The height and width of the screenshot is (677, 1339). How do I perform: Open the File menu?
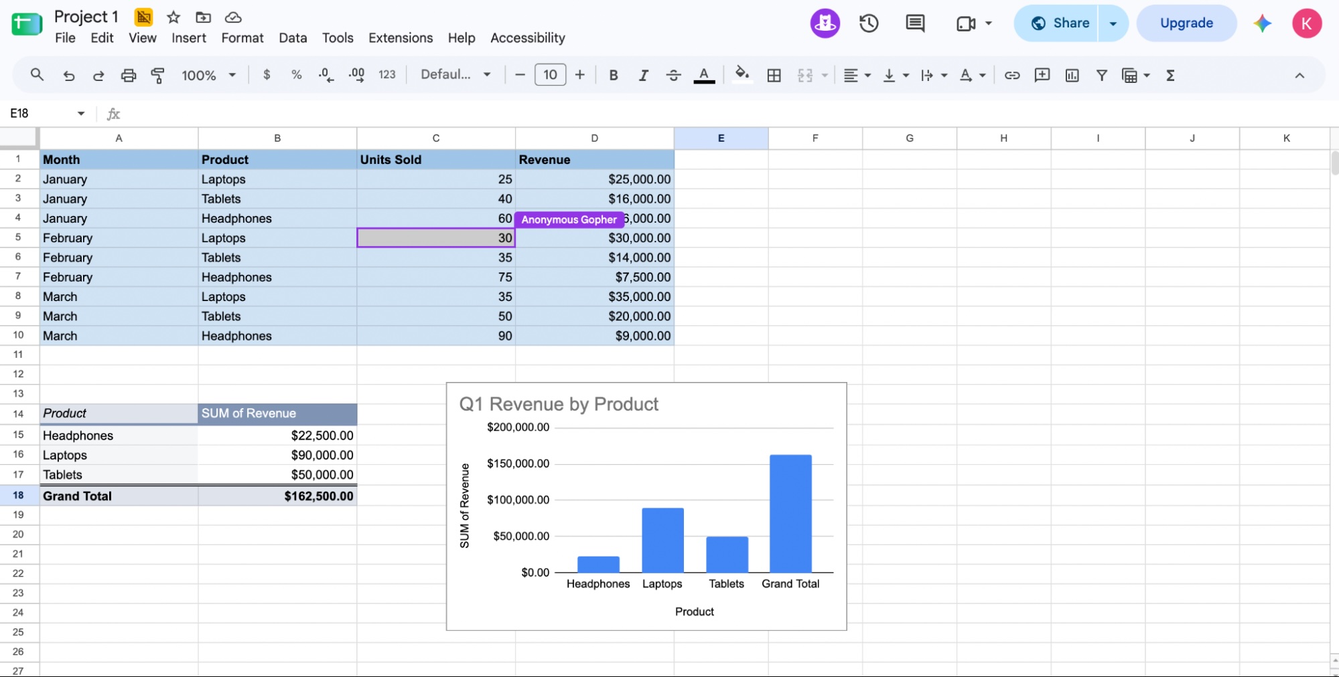(x=65, y=38)
